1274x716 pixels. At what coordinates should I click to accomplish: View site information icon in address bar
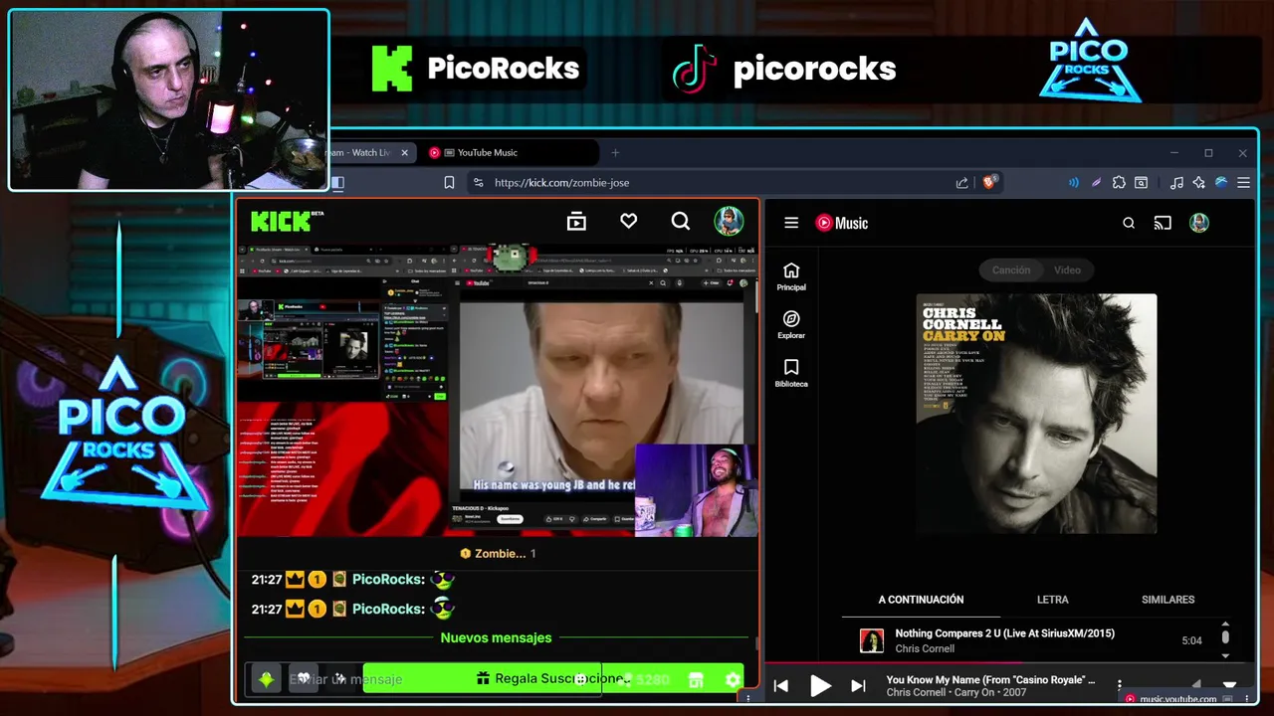(x=478, y=182)
